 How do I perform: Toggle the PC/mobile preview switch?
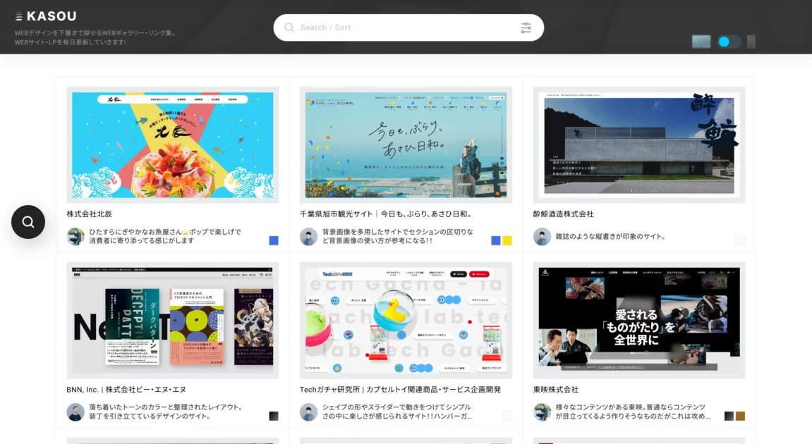click(x=729, y=42)
